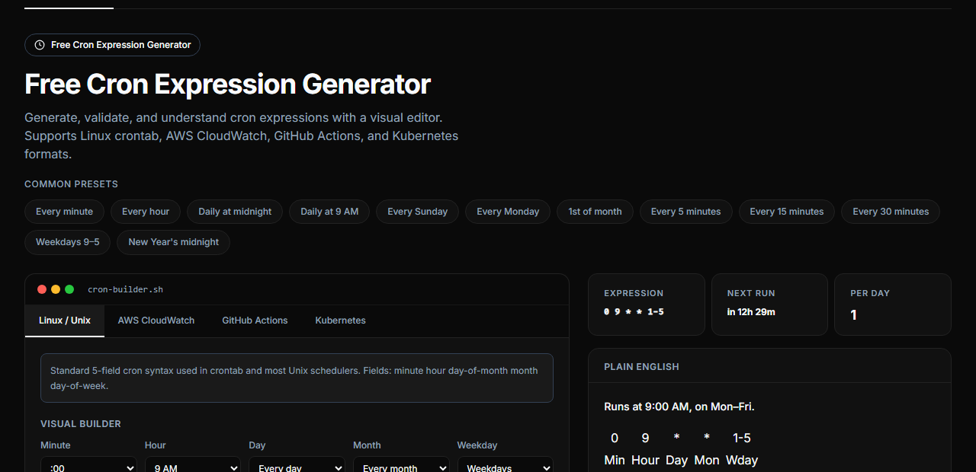Click the red window dot on cron-builder.sh
Screen dimensions: 976x472
42,289
